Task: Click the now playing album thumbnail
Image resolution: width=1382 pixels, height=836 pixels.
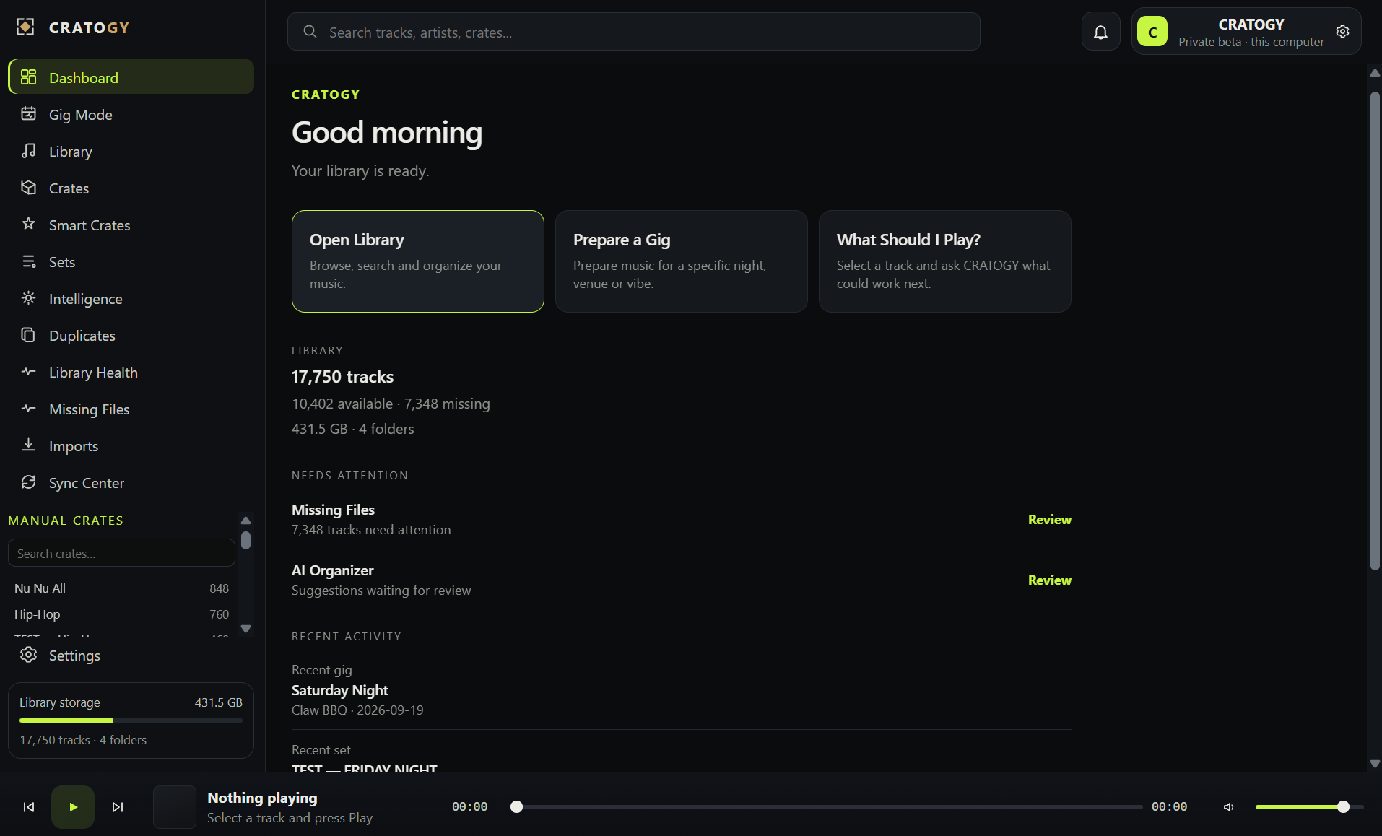Action: 175,807
